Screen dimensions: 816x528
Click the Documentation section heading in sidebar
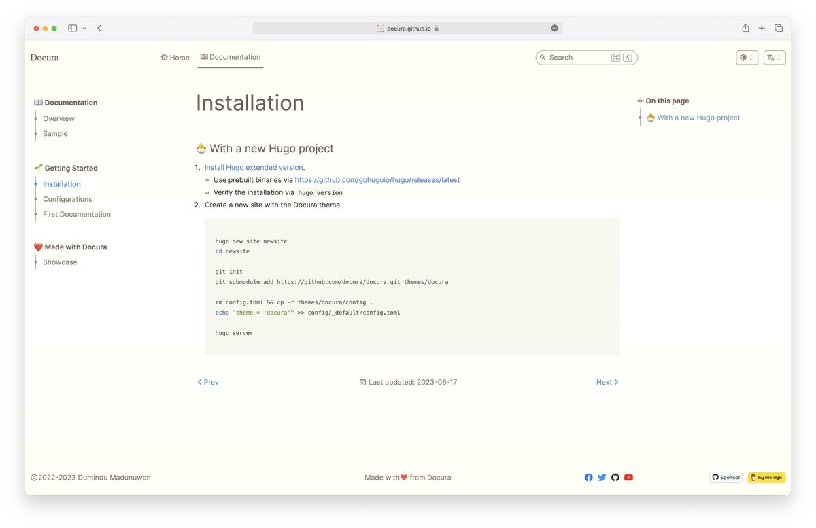coord(66,103)
